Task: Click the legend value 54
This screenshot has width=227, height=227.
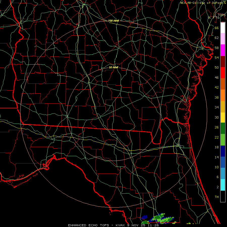Action: click(x=217, y=58)
